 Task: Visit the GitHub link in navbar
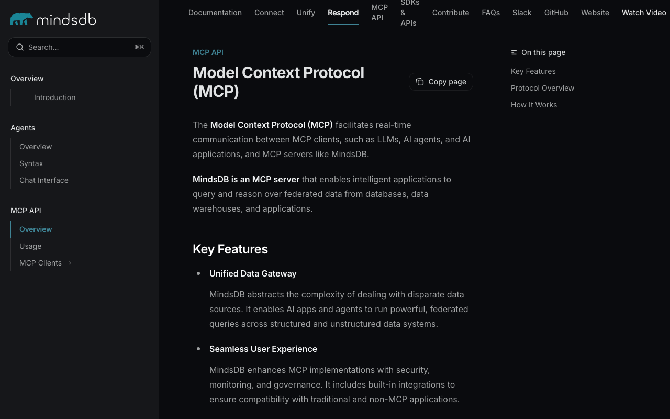tap(556, 13)
